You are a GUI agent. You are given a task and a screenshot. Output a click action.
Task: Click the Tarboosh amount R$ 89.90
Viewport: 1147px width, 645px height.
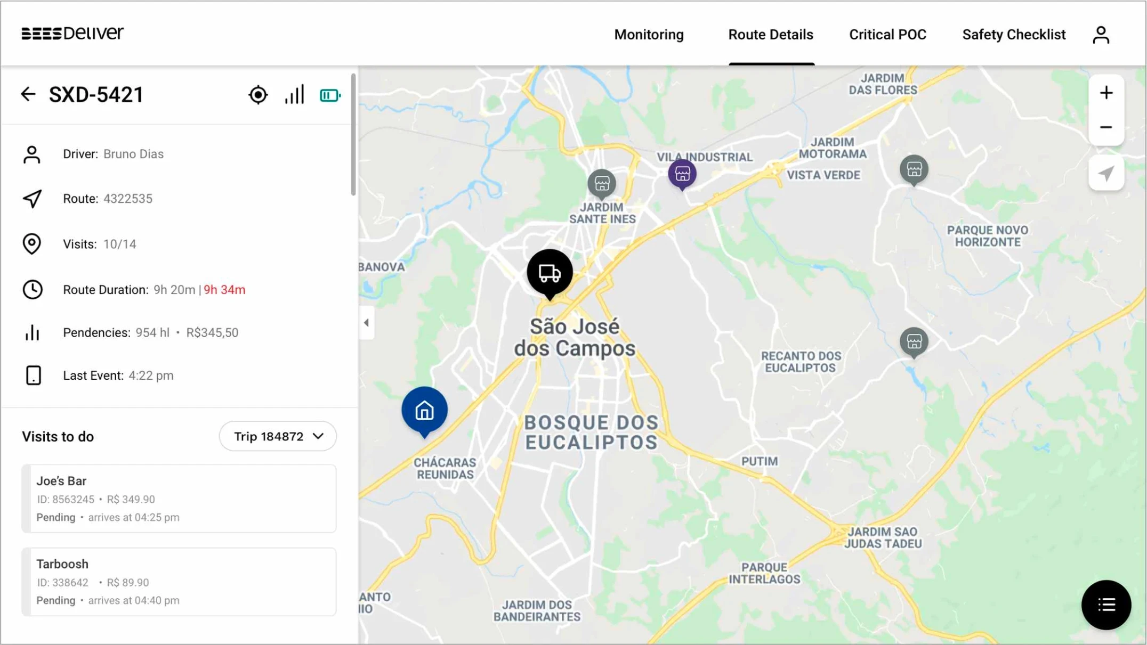coord(128,583)
